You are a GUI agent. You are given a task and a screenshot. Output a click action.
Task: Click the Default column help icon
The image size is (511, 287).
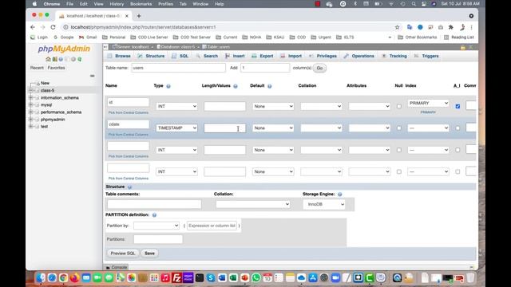(x=270, y=86)
